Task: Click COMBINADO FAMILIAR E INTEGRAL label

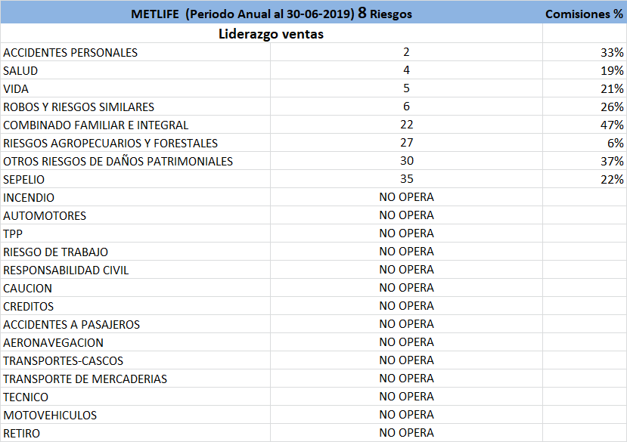Action: coord(96,125)
